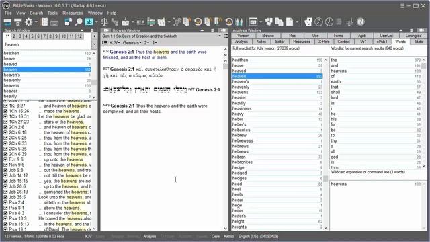This screenshot has width=430, height=242.
Task: Expand the window layout icon dropdown arrow
Action: pos(261,22)
